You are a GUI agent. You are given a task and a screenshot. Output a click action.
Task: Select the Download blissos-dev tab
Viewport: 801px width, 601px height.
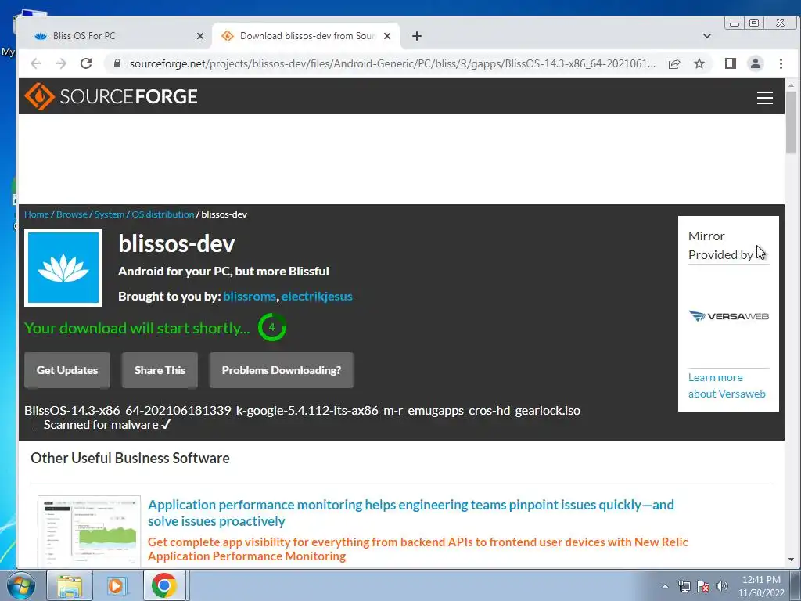coord(306,36)
